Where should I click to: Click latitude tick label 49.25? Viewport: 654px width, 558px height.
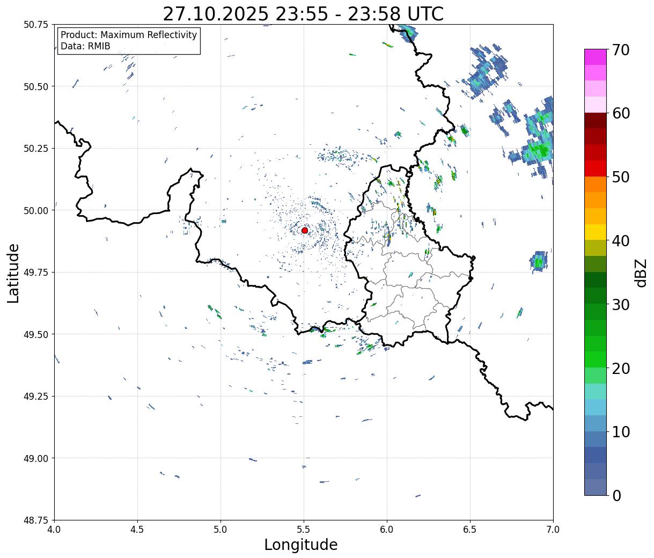[x=36, y=397]
